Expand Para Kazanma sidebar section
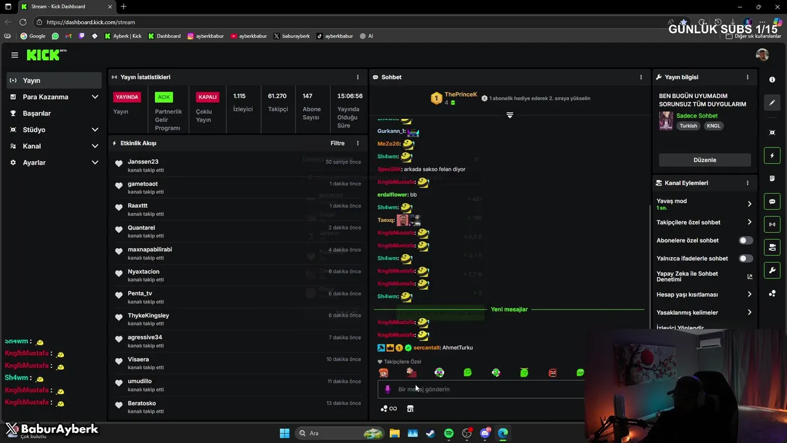 tap(95, 97)
